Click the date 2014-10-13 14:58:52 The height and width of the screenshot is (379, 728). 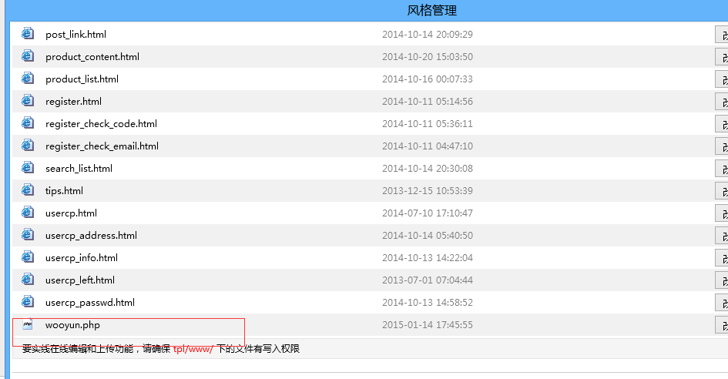pos(428,303)
